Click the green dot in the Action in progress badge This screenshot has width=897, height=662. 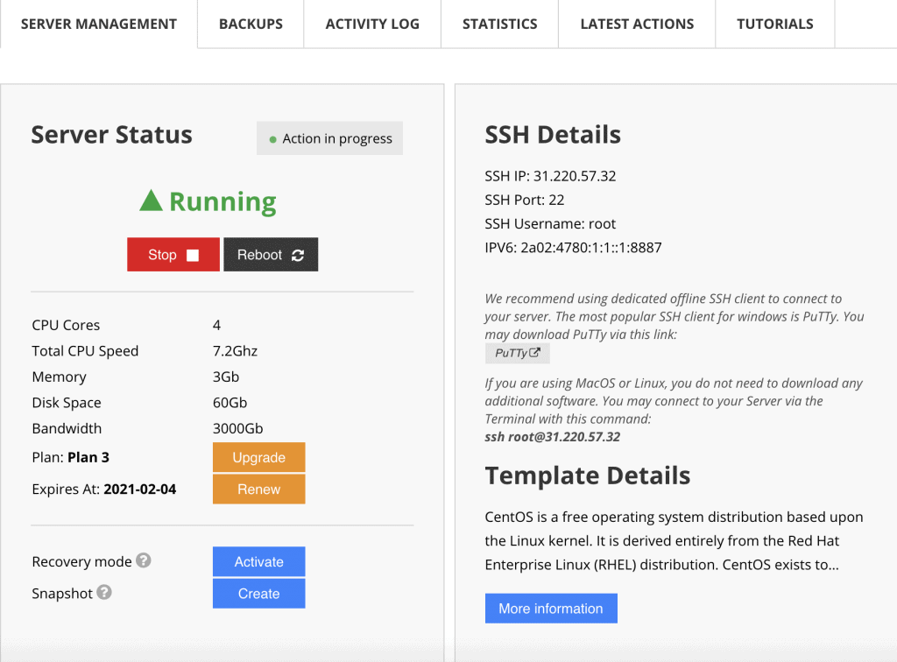(271, 138)
